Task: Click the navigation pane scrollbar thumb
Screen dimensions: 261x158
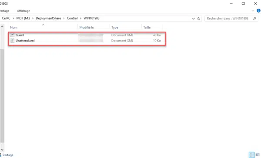Action: (2, 96)
